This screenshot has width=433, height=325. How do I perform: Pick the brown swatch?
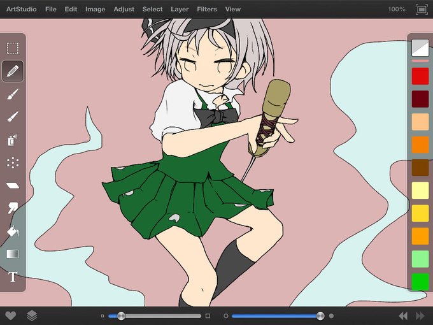420,168
